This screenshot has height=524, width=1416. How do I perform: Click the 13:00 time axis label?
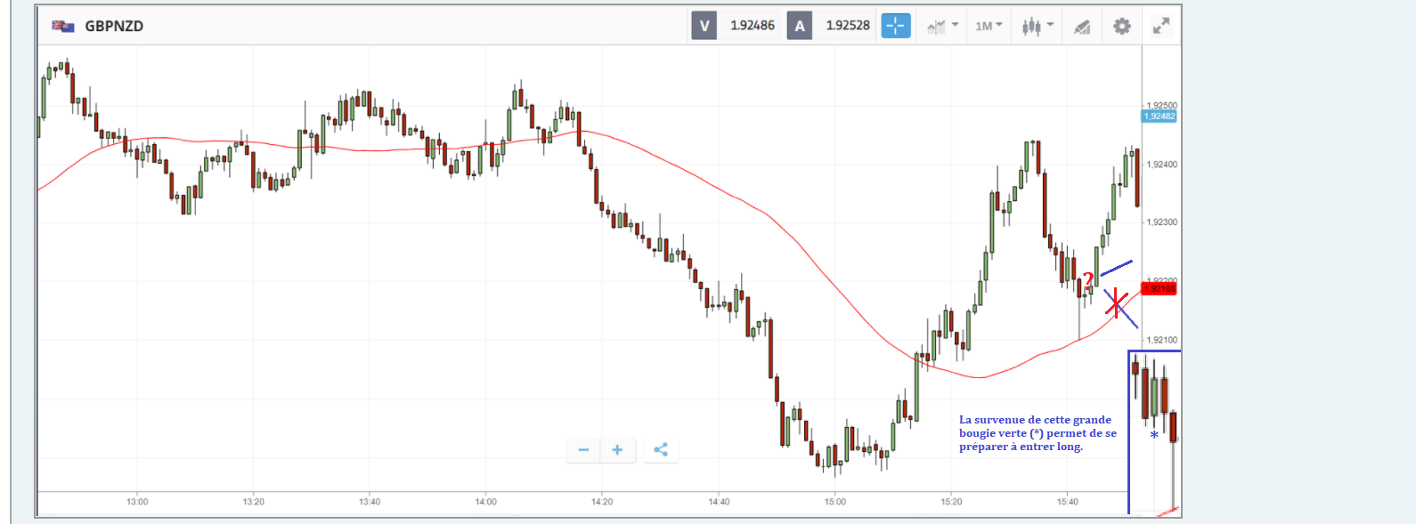[137, 502]
